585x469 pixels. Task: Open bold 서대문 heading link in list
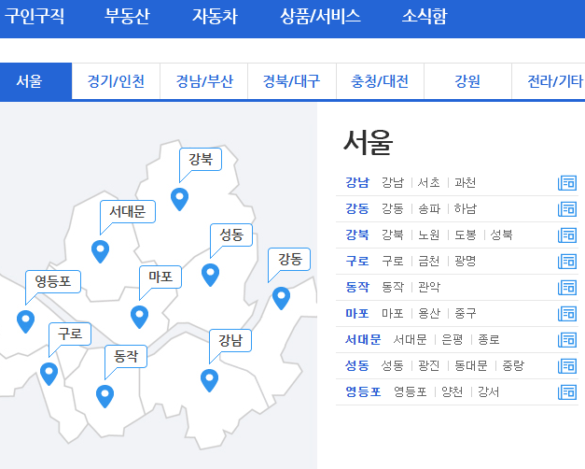363,339
